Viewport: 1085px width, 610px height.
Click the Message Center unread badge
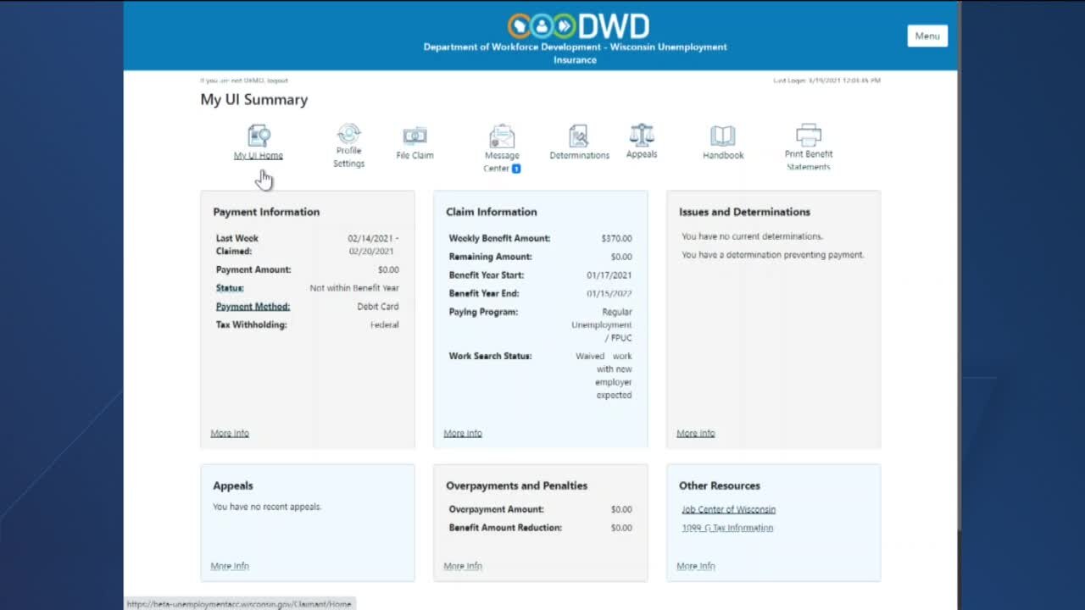[515, 169]
